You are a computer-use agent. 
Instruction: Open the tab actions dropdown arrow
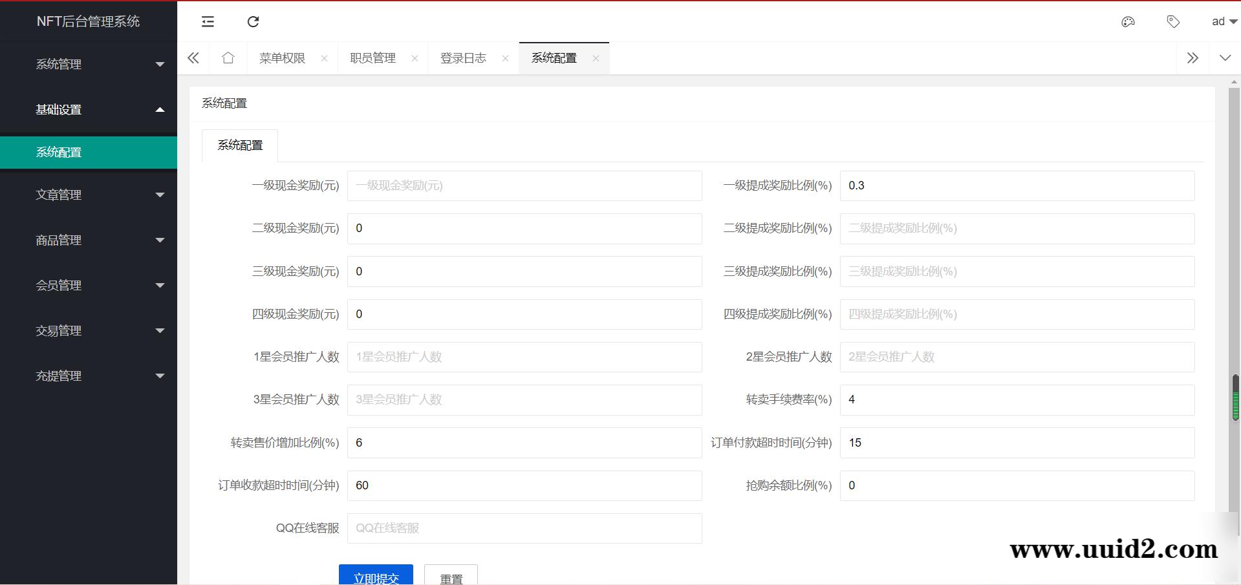click(1225, 58)
